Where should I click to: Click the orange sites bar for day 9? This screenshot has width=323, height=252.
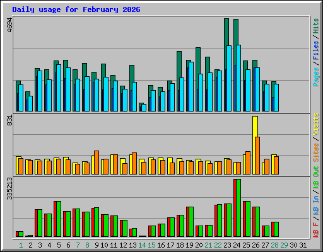click(x=97, y=163)
